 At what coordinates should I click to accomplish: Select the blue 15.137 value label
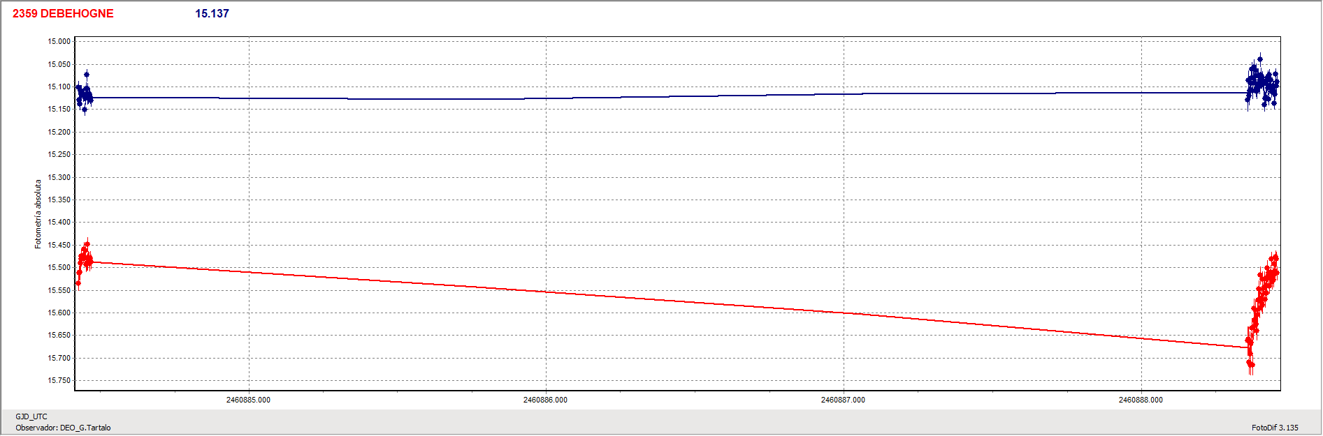pyautogui.click(x=212, y=13)
